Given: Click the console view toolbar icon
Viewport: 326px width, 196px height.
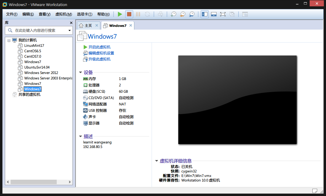Looking at the screenshot, I should coord(245,14).
